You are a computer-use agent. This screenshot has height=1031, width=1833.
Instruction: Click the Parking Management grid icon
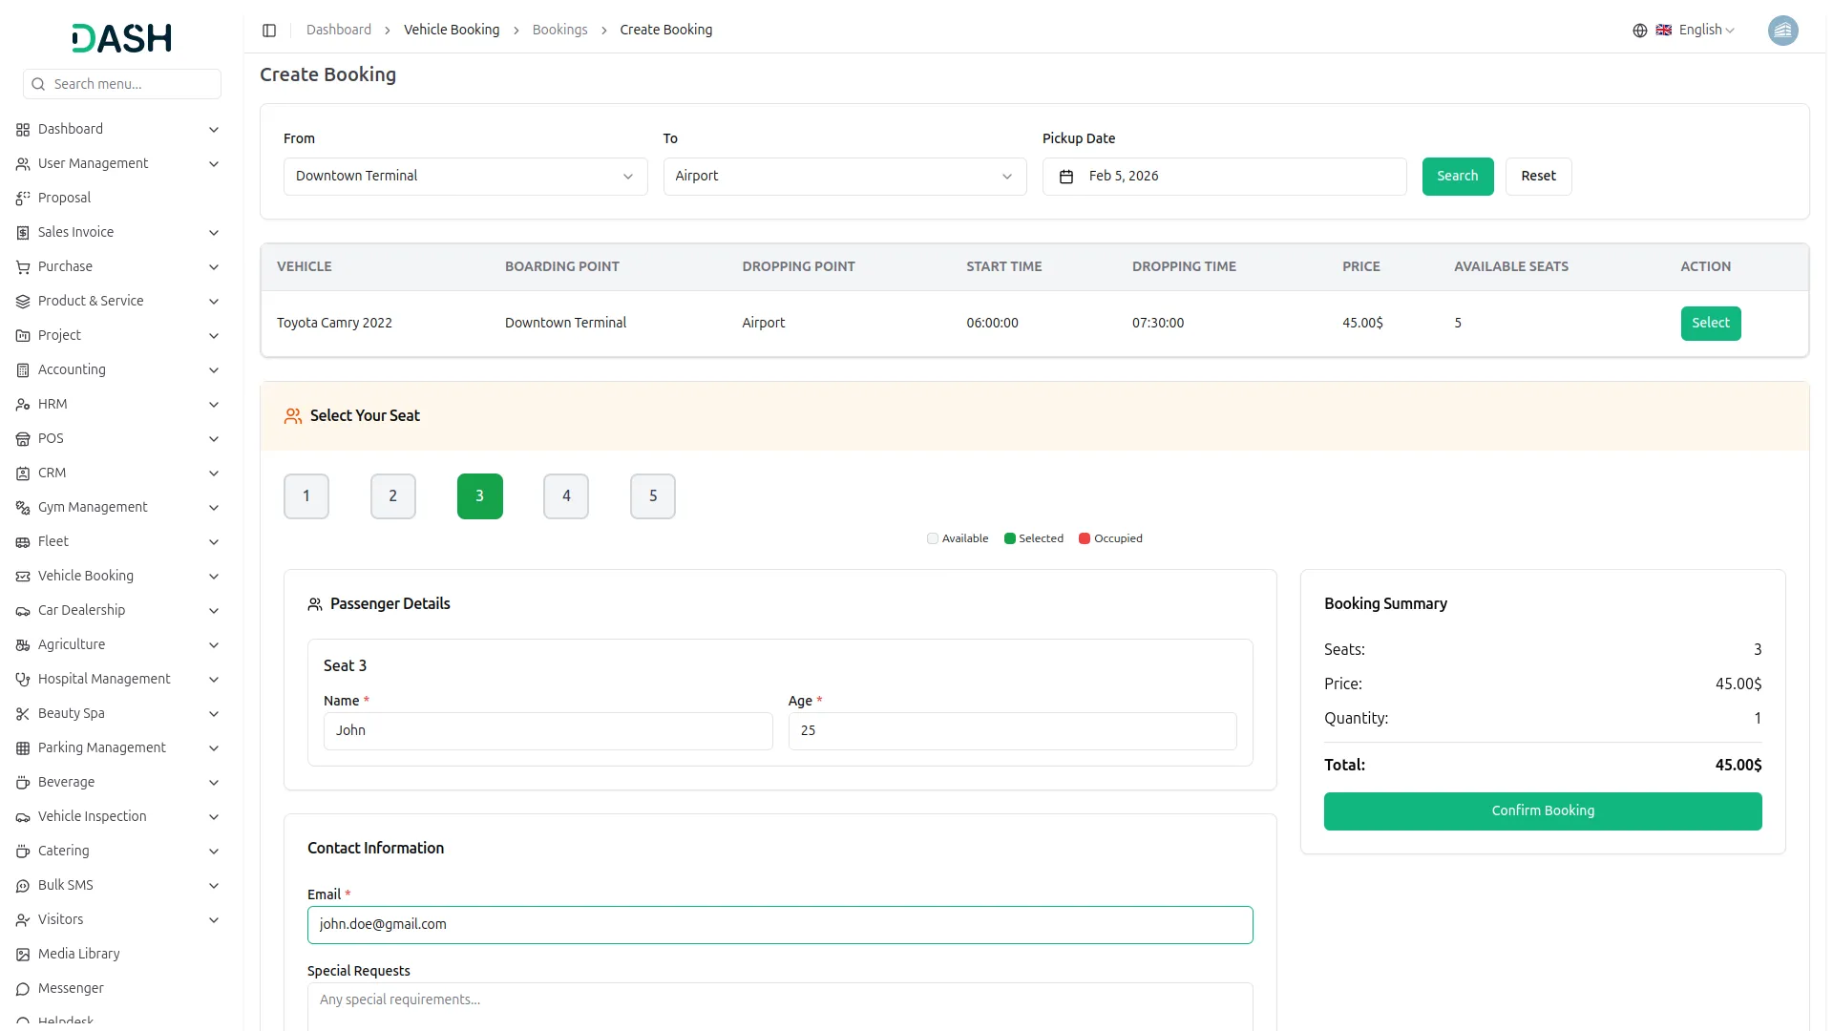(23, 748)
